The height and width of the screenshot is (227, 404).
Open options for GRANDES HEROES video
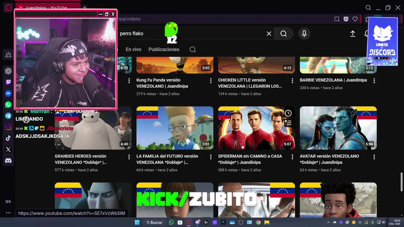[129, 157]
